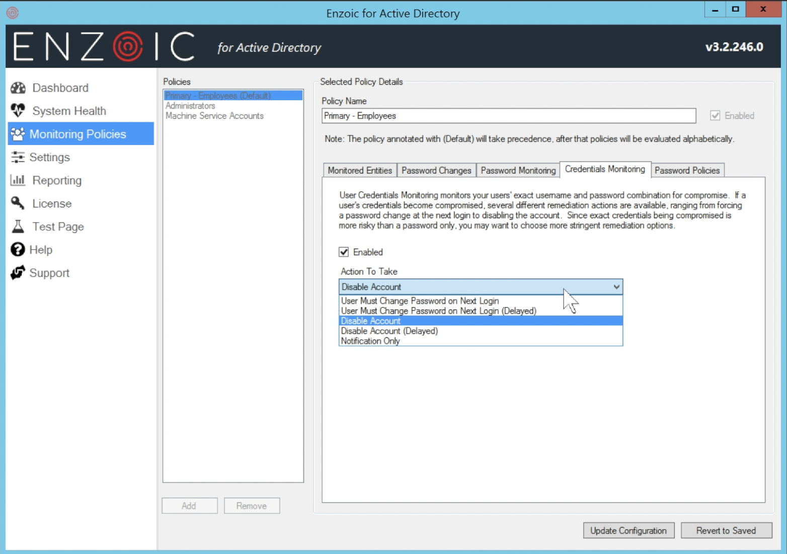
Task: Click inside the Policy Name field
Action: click(x=507, y=115)
